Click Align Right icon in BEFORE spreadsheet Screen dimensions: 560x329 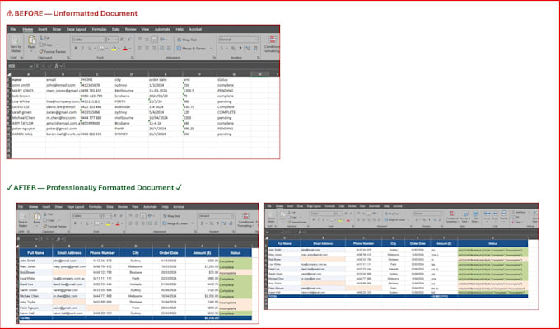(x=154, y=48)
